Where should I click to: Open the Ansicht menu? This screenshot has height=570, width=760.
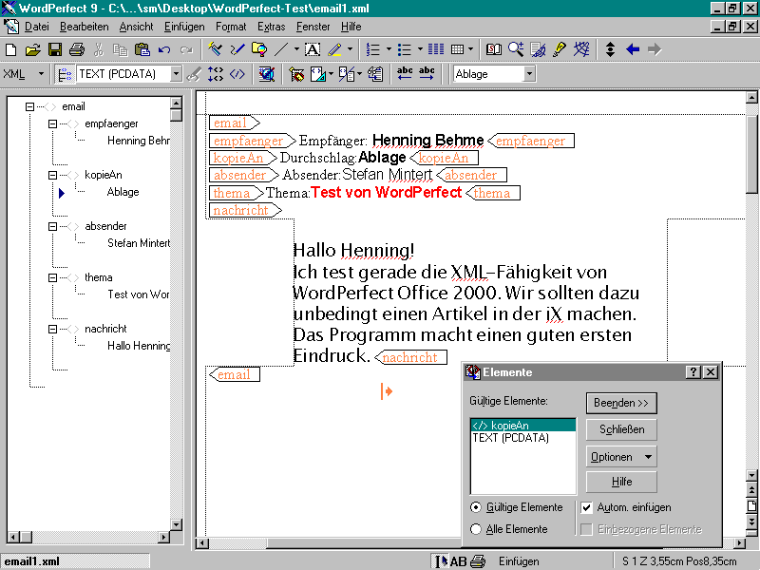pos(136,28)
